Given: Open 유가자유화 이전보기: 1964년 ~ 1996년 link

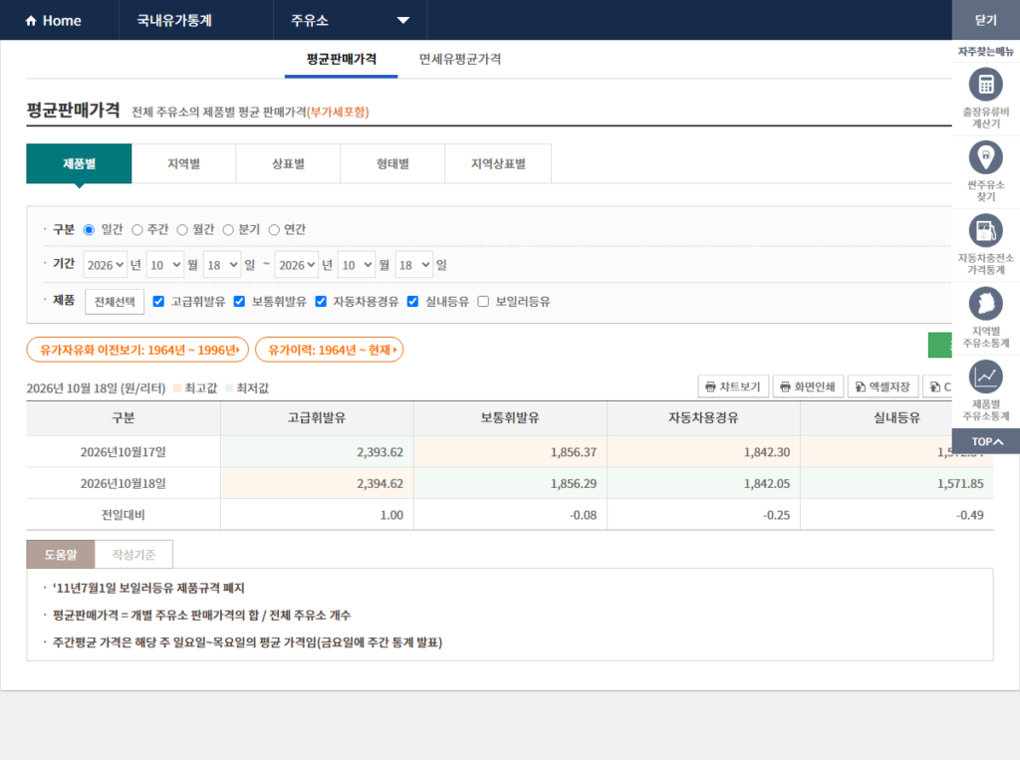Looking at the screenshot, I should (x=137, y=350).
